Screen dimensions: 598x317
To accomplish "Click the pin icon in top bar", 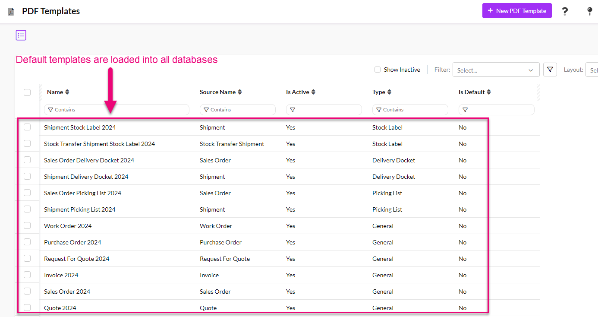I will 590,11.
